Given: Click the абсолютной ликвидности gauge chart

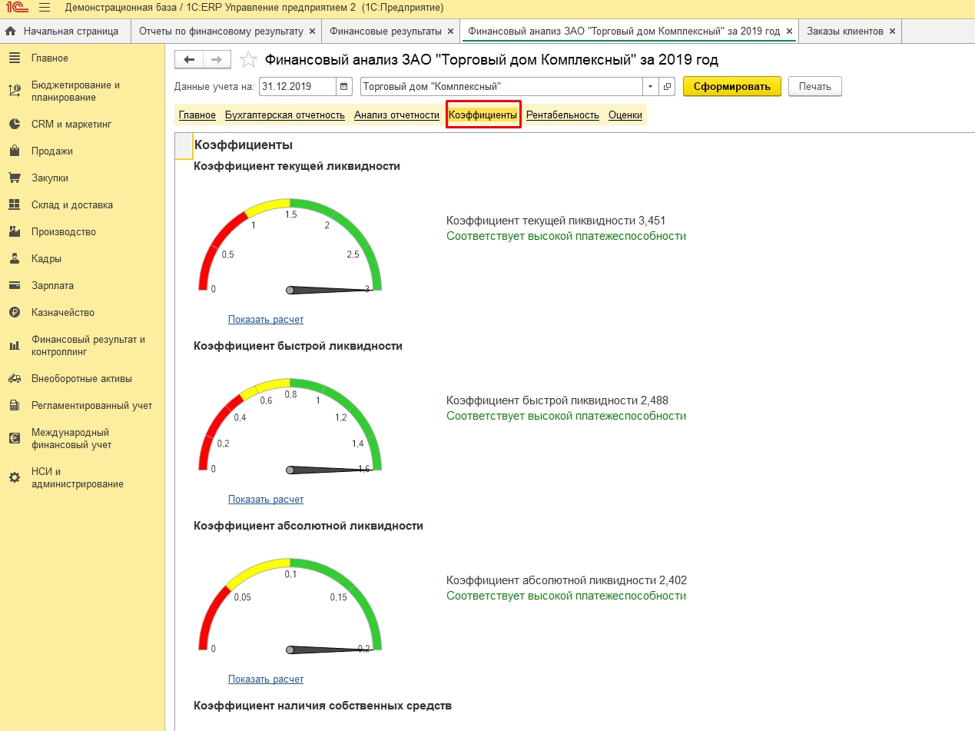Looking at the screenshot, I should click(290, 606).
